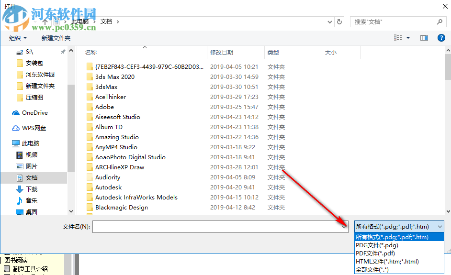This screenshot has width=451, height=275.
Task: Click the up one level arrow
Action: (45, 22)
